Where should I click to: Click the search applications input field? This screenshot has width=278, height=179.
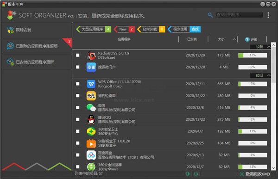(240, 15)
